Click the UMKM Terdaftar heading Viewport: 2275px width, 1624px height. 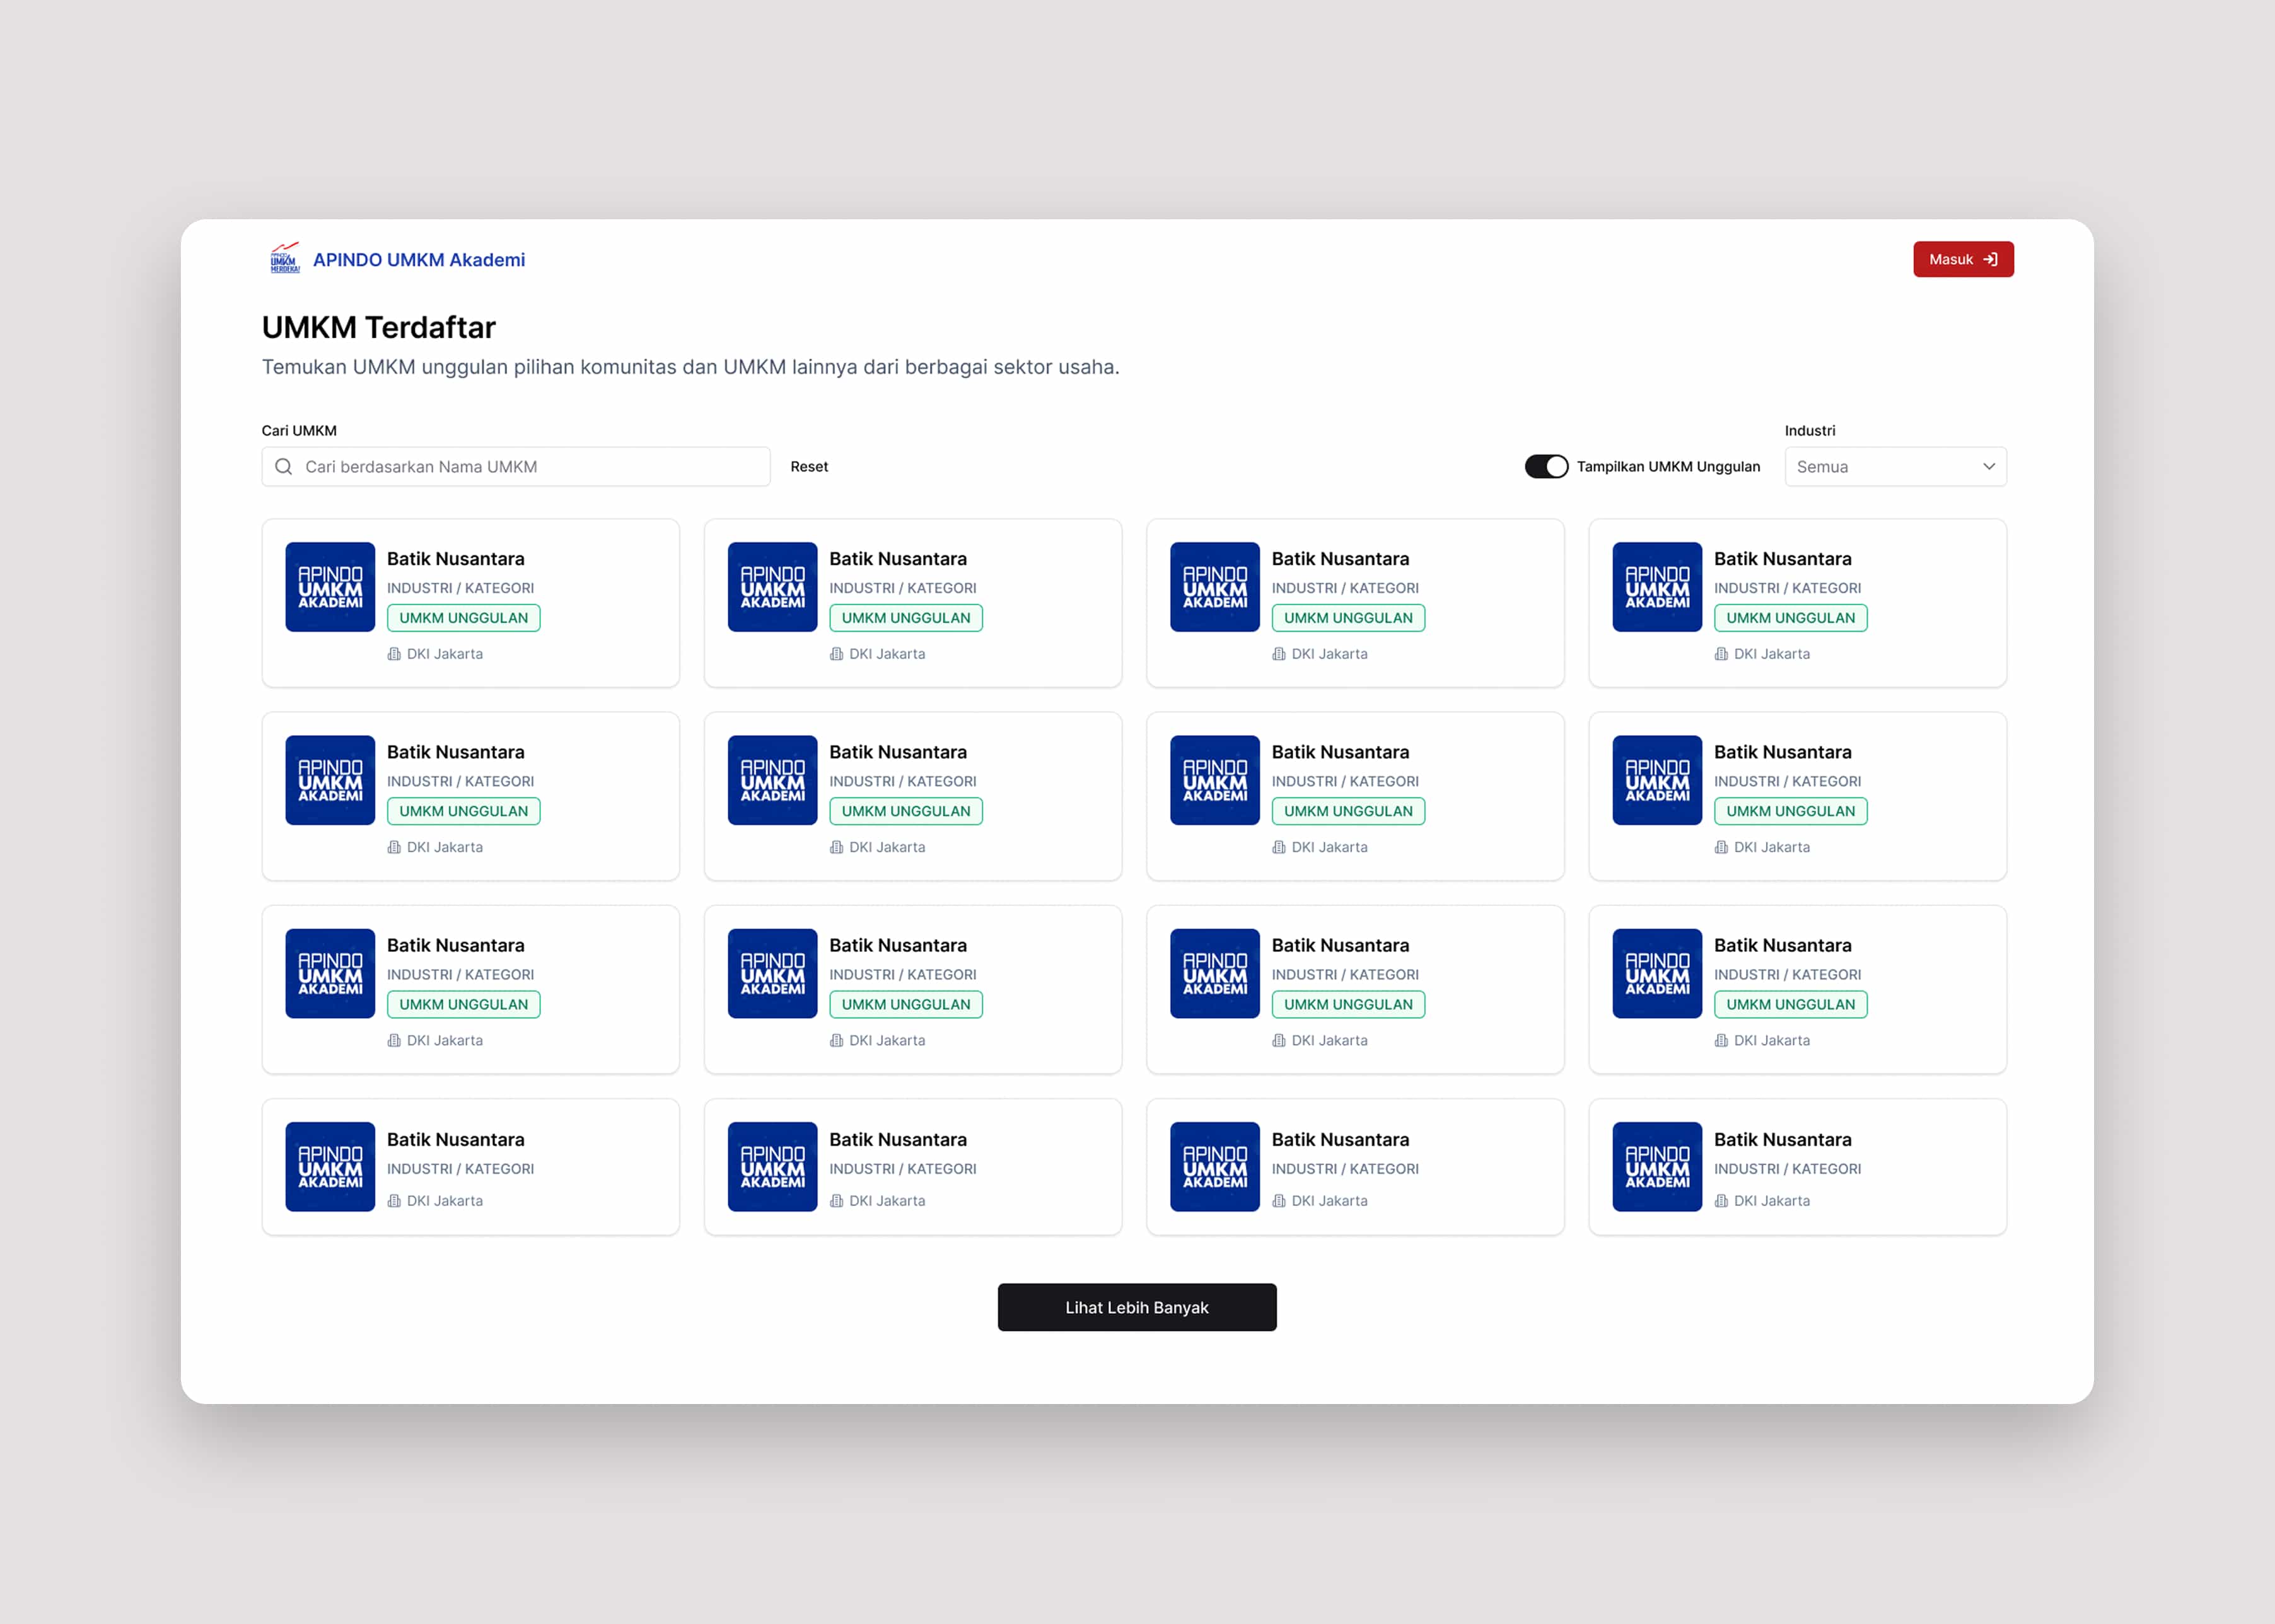378,328
